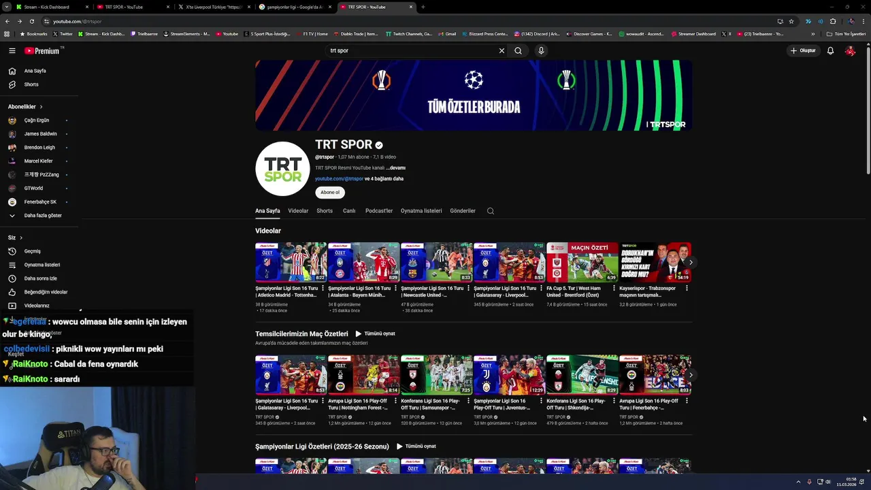Open more options for Kayserispor - Trabzonspor video
The image size is (871, 490).
pyautogui.click(x=687, y=288)
